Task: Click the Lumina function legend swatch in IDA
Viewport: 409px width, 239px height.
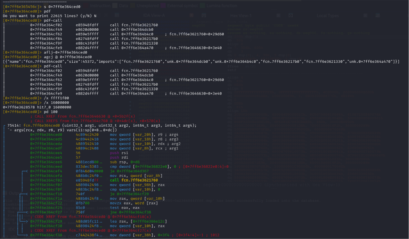Action: coord(203,5)
